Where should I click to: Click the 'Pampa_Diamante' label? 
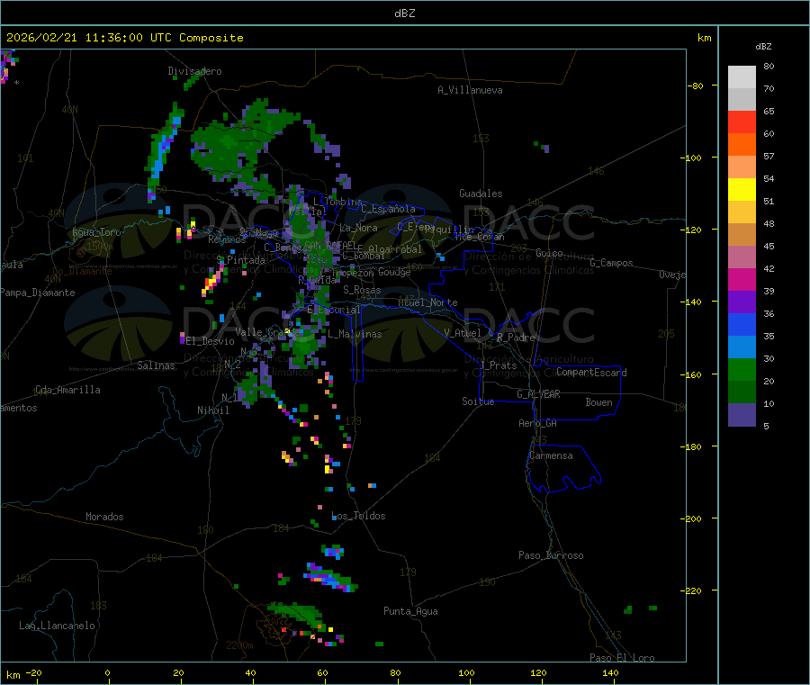[x=38, y=293]
